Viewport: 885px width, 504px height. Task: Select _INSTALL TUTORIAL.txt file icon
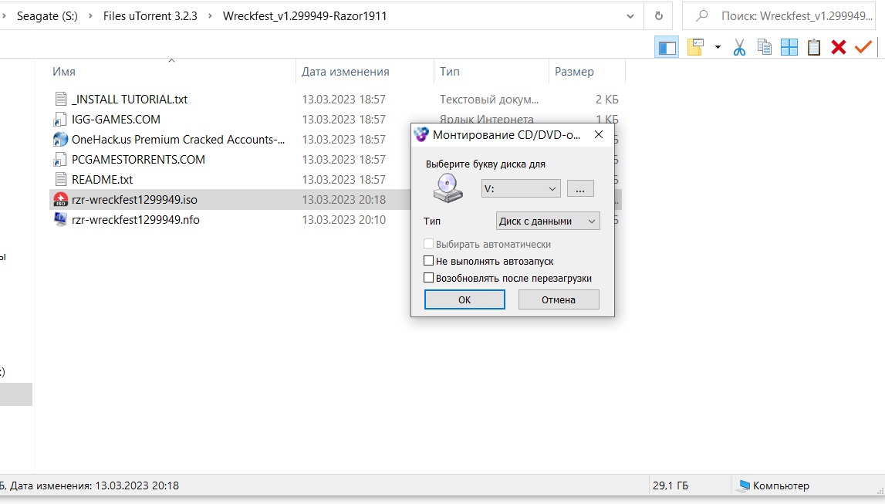pos(60,99)
